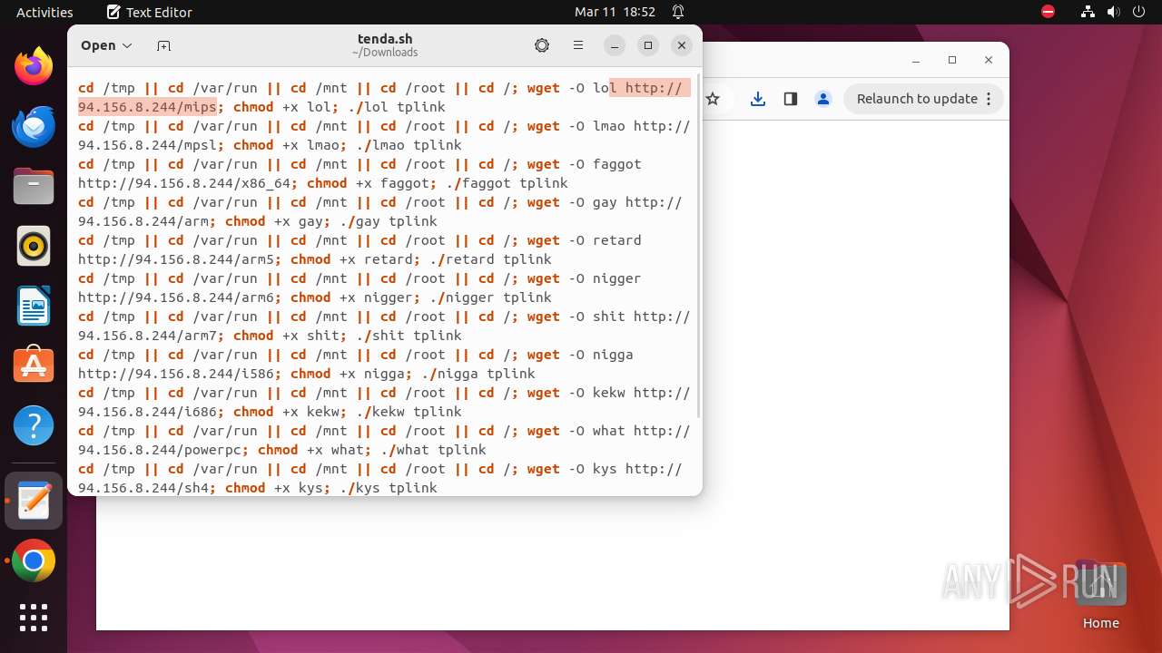Click the ./lol tplink command text

click(x=397, y=106)
